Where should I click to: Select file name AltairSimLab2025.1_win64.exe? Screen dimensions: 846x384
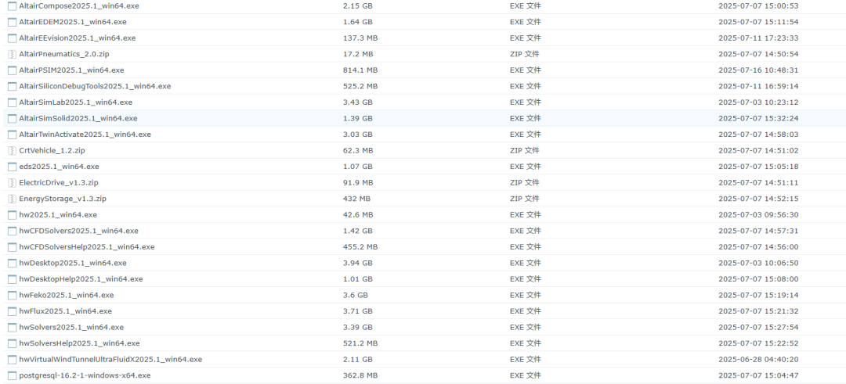pos(75,102)
